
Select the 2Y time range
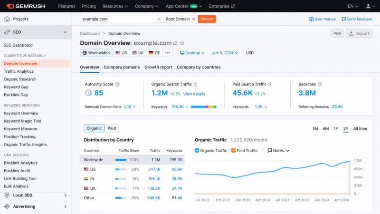pyautogui.click(x=346, y=129)
